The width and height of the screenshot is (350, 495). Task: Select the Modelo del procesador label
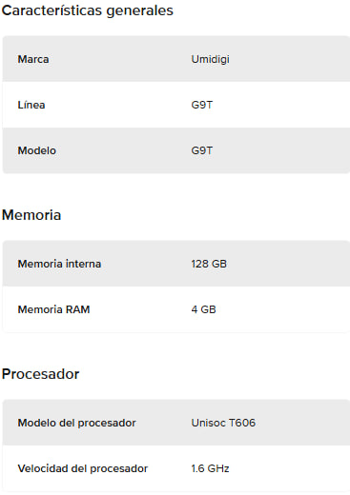click(x=76, y=423)
